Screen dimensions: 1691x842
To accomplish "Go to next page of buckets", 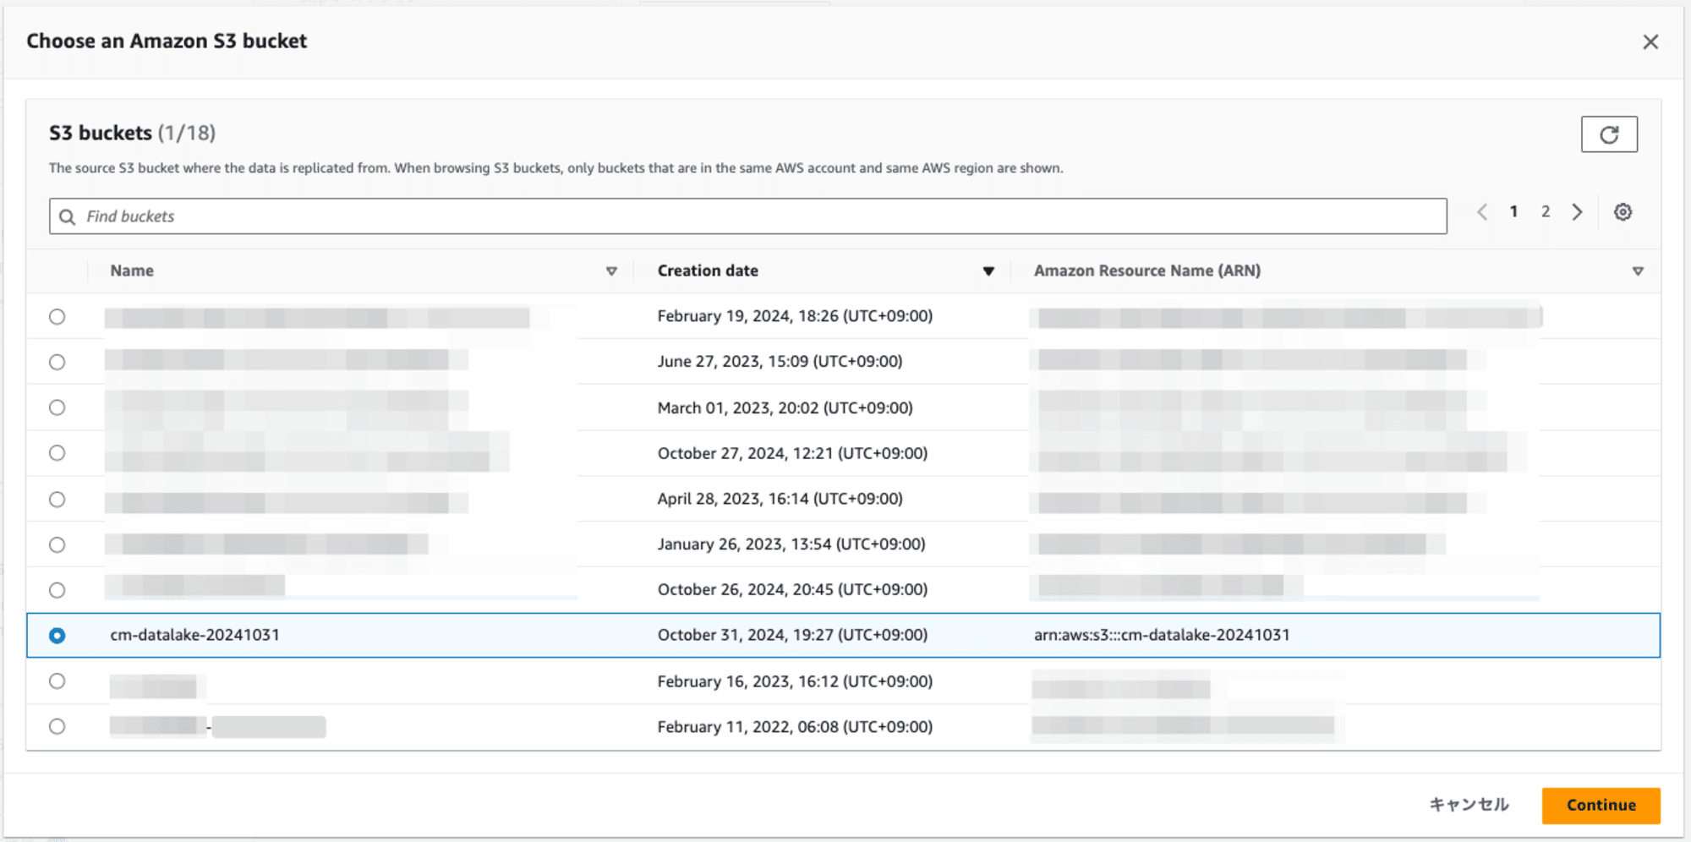I will 1577,212.
